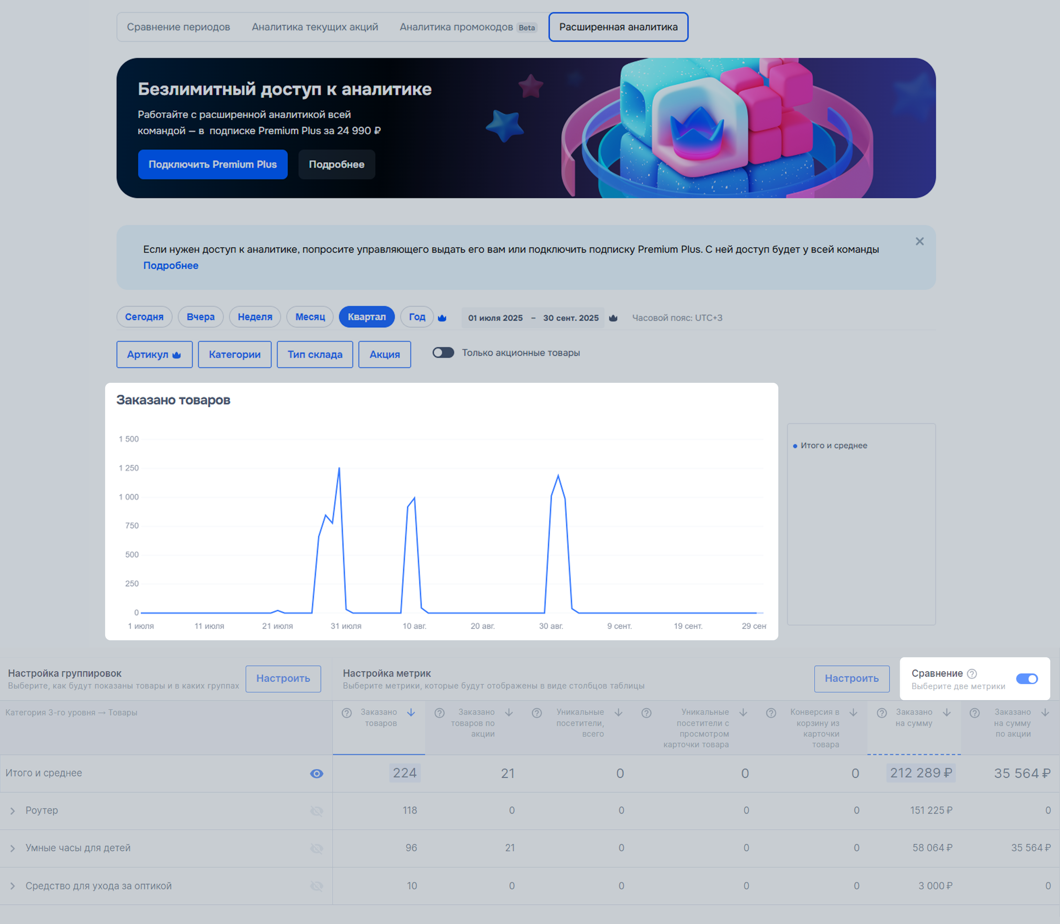Image resolution: width=1060 pixels, height=924 pixels.
Task: Switch to Сравнение периодов tab
Action: pos(178,27)
